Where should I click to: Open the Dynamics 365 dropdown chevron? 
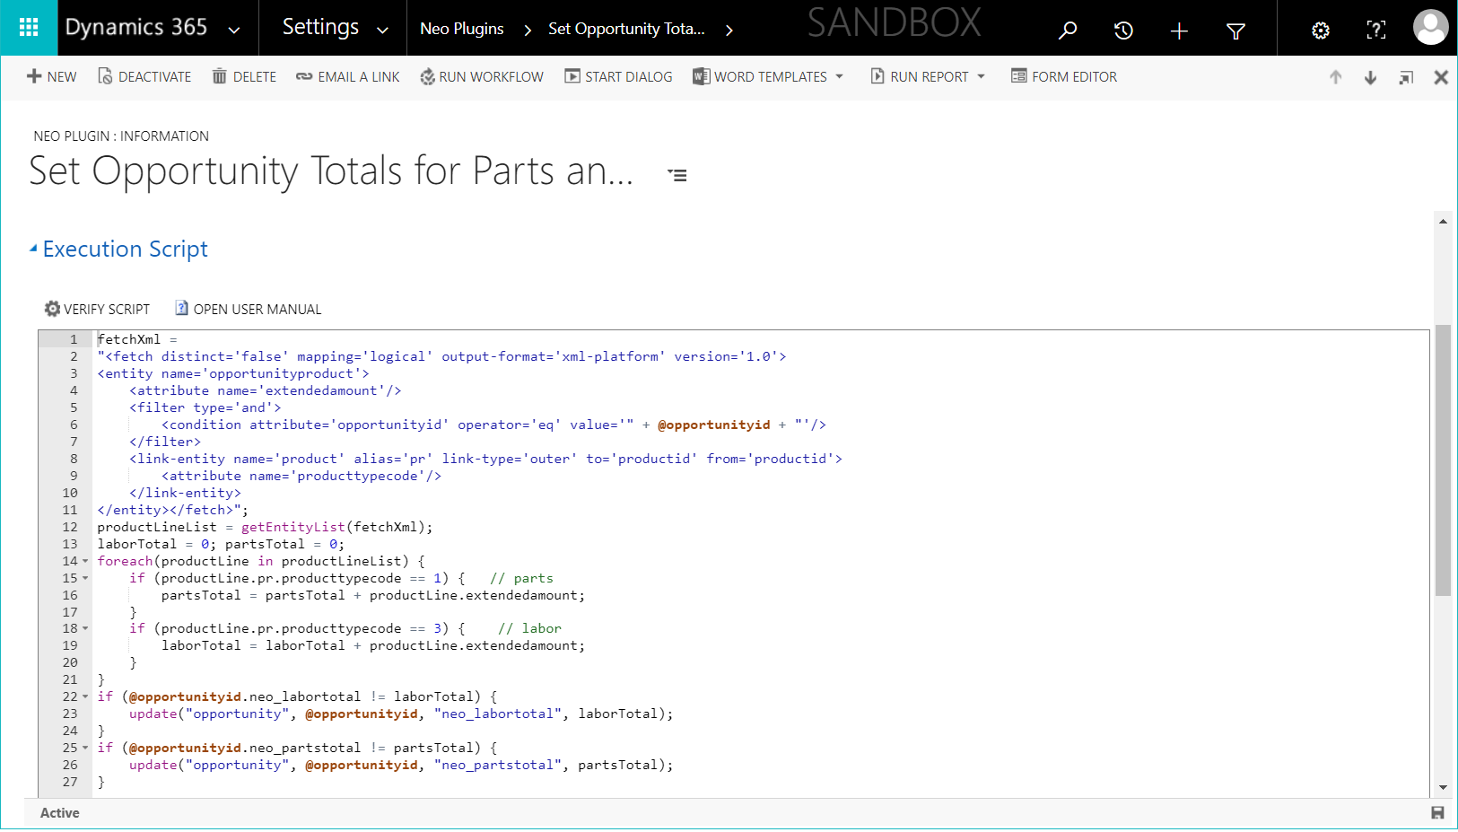(234, 30)
